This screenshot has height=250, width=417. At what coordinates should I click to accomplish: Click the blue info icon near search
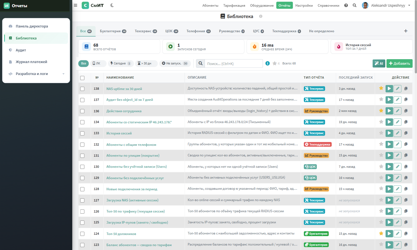[x=267, y=63]
